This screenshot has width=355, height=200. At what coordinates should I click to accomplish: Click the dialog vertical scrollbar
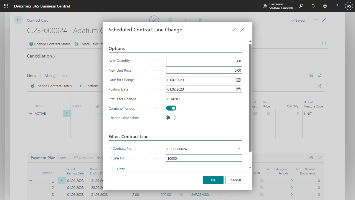click(250, 97)
